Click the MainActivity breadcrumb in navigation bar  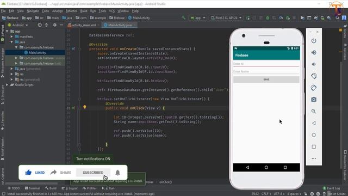(x=139, y=18)
